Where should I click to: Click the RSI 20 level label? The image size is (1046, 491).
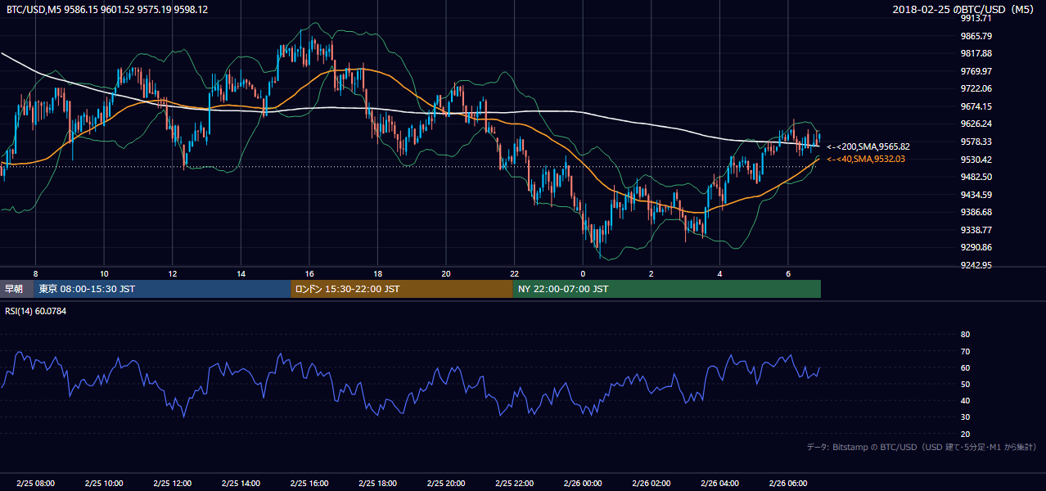click(x=965, y=434)
